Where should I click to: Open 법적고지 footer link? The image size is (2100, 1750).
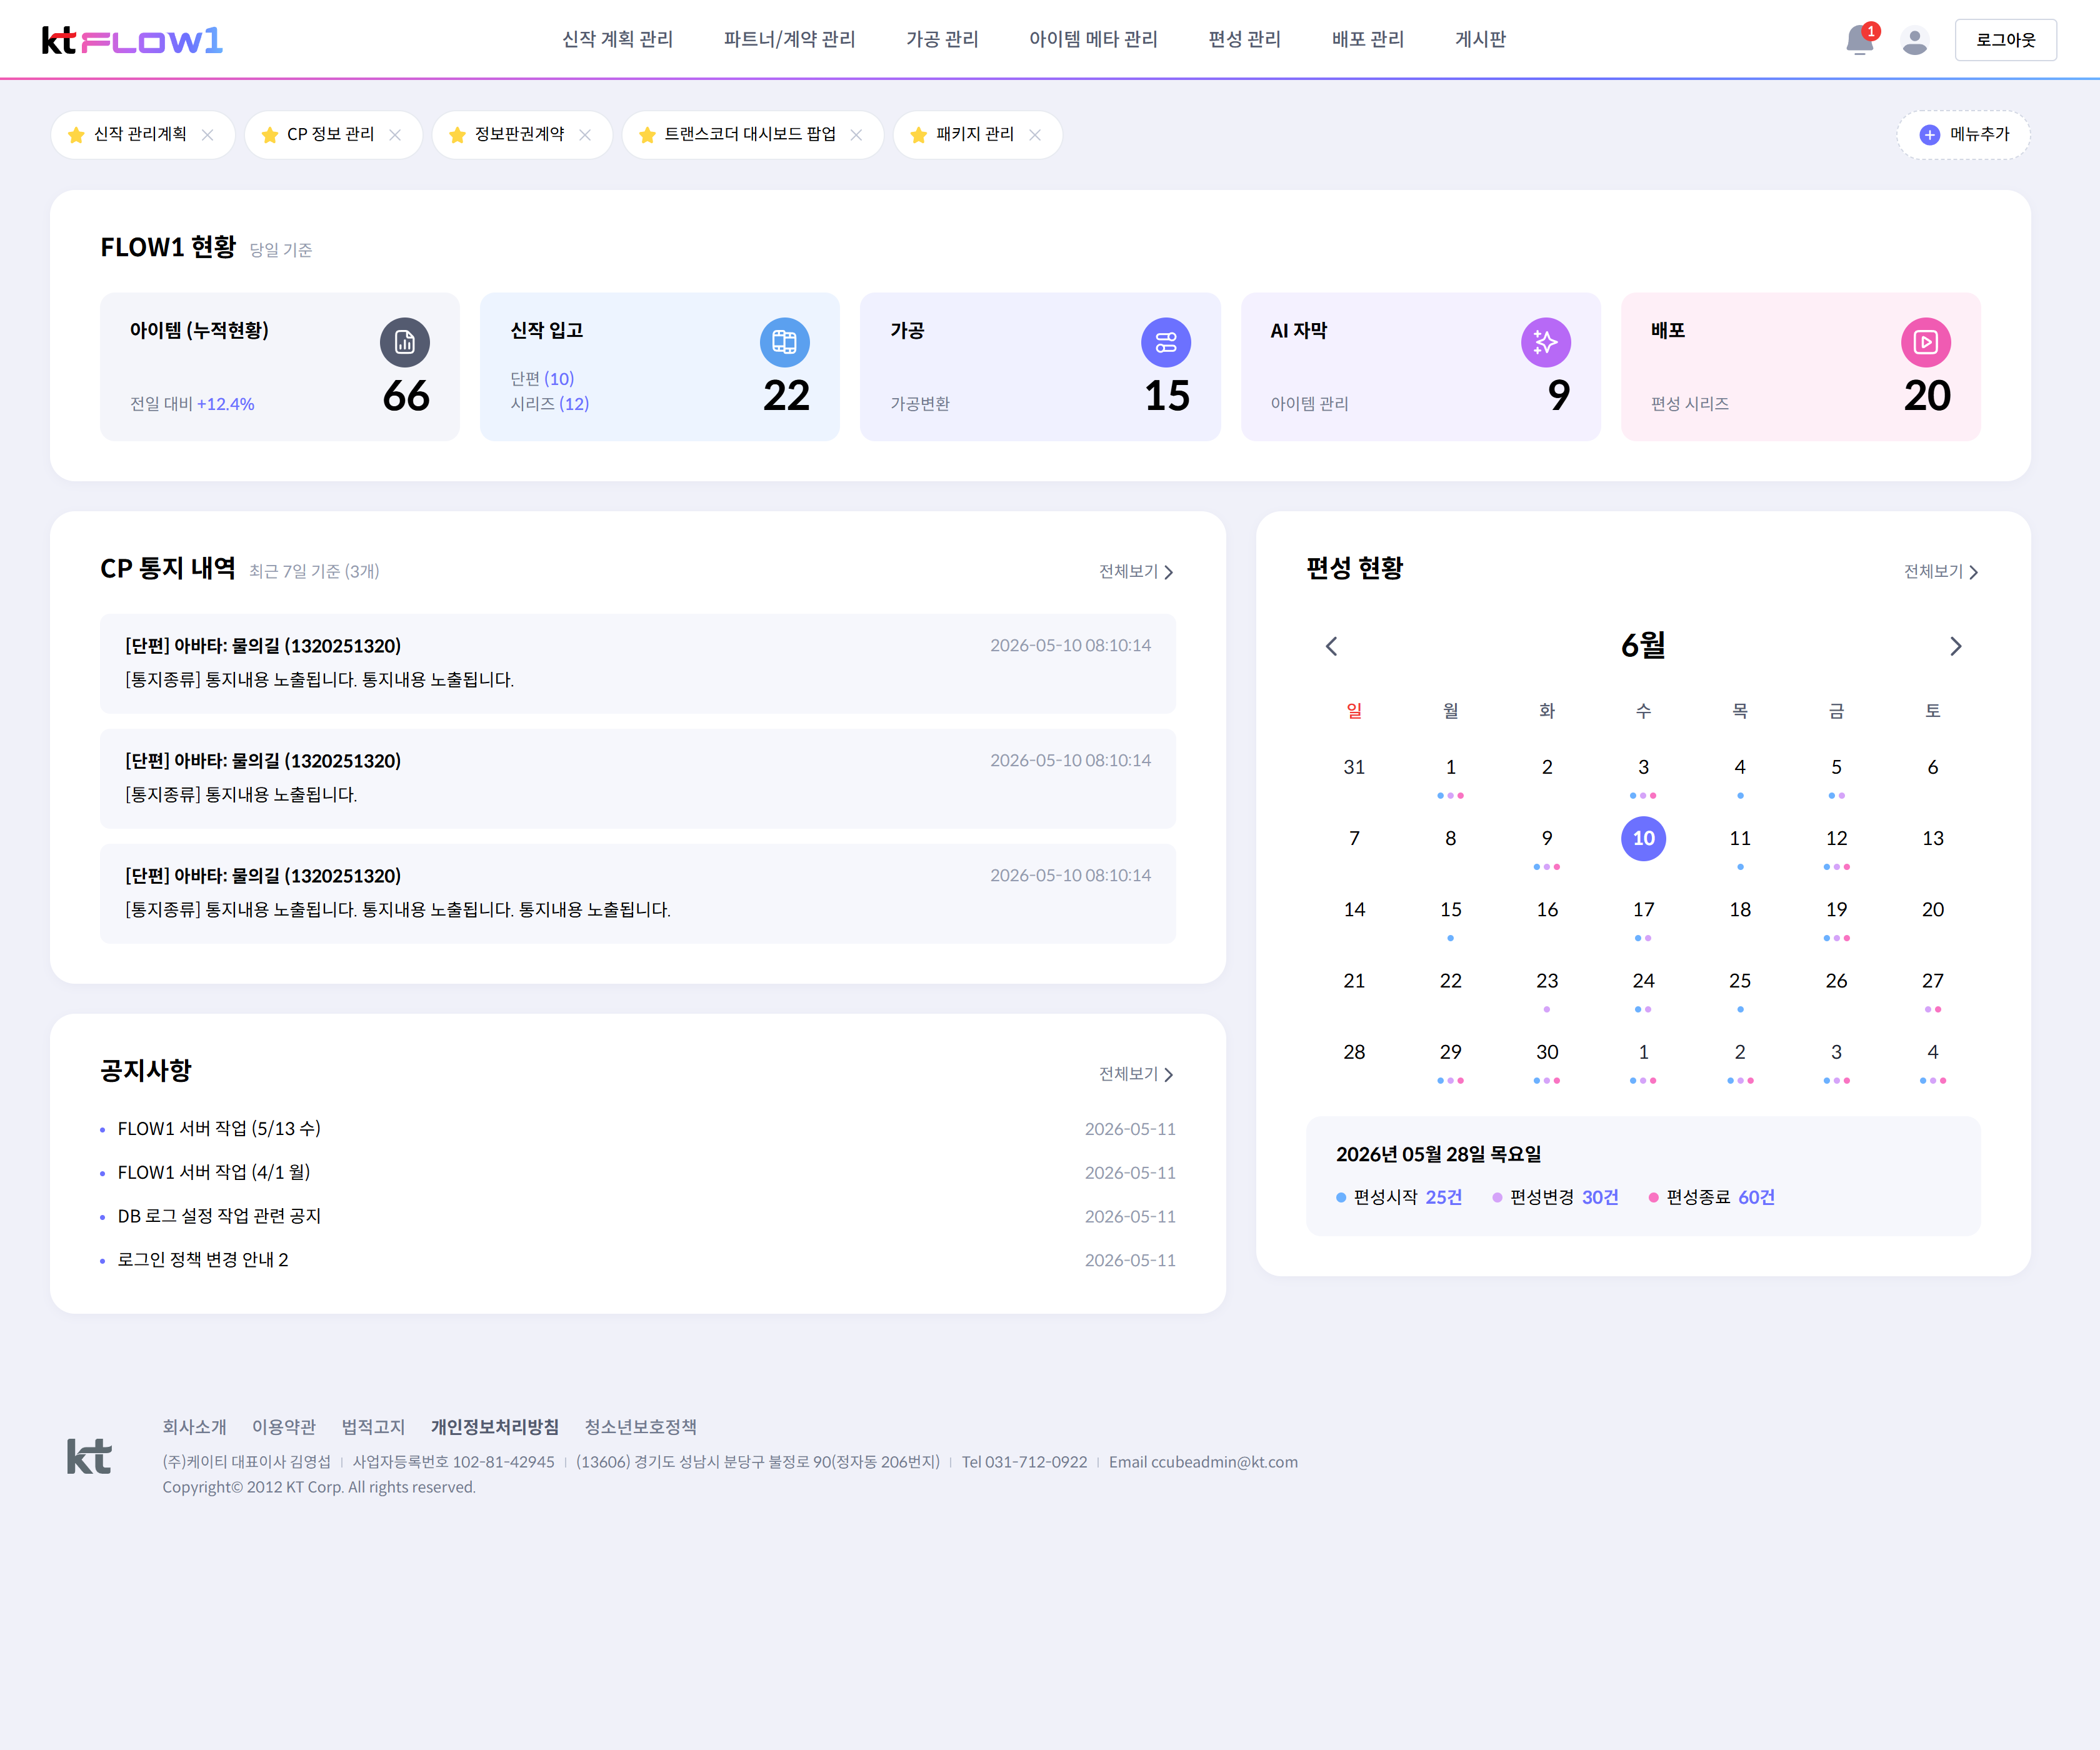(373, 1427)
